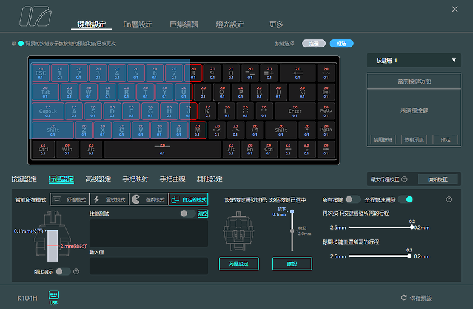Screen dimensions: 473x309
Task: Click the clear button for key test
Action: pyautogui.click(x=203, y=214)
